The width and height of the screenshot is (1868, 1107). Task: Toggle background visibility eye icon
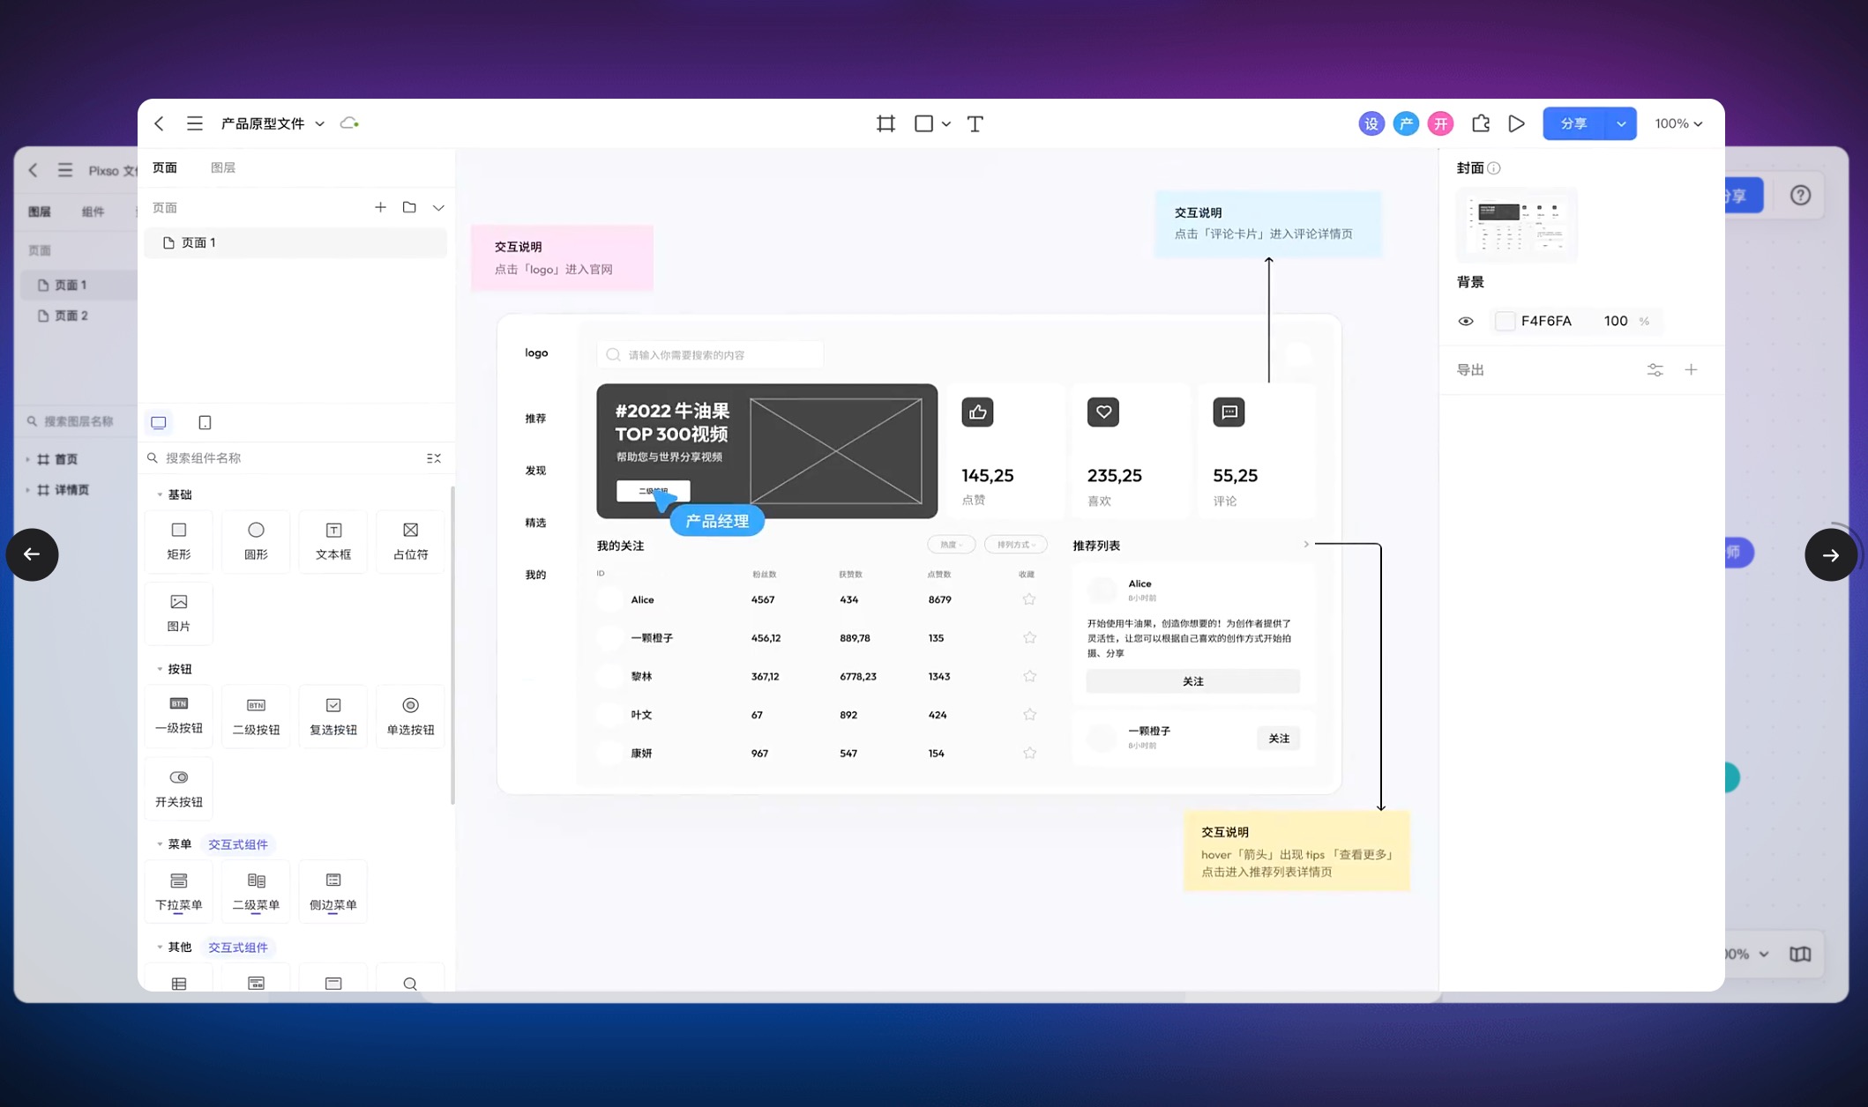(1466, 321)
